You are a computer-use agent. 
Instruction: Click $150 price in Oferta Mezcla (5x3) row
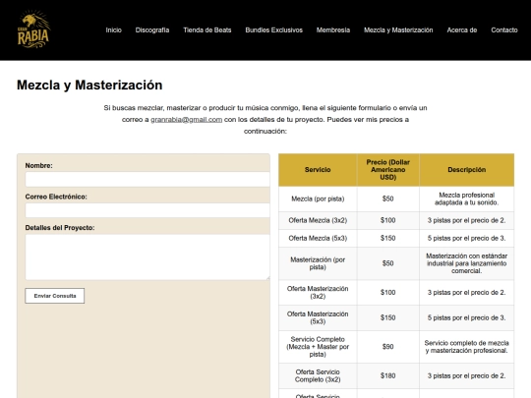[388, 238]
